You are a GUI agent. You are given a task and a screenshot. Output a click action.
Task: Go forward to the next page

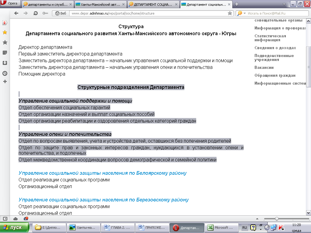click(x=26, y=13)
